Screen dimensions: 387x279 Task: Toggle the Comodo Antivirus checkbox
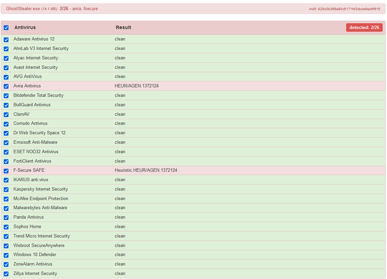(6, 124)
